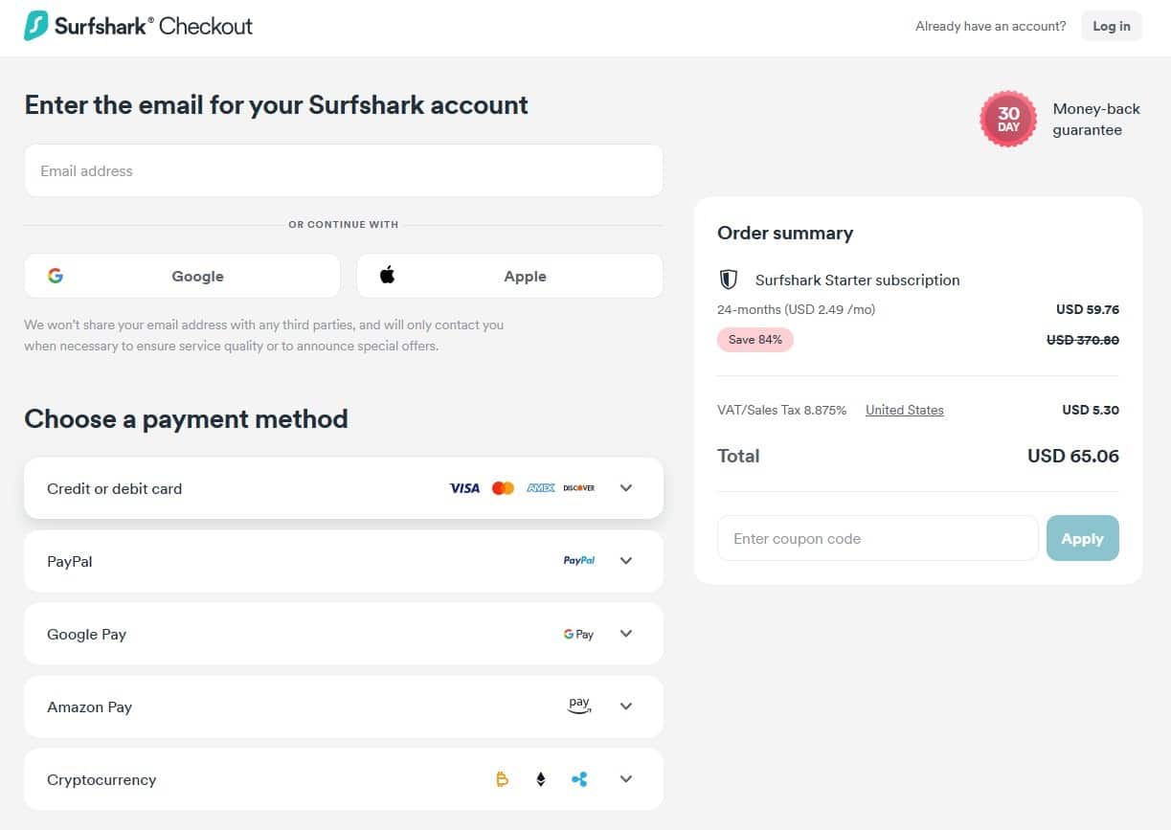This screenshot has width=1171, height=830.
Task: Click the 24-months plan text
Action: tap(797, 309)
